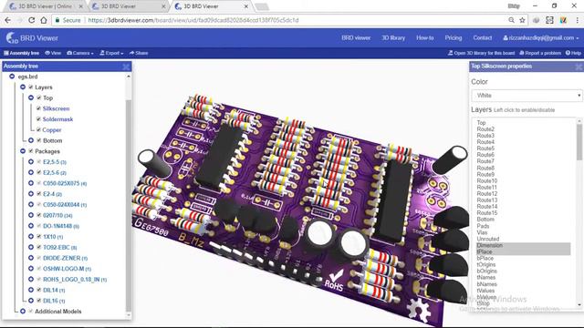The height and width of the screenshot is (328, 584).
Task: Open Chrome menu three-dots icon
Action: [578, 20]
